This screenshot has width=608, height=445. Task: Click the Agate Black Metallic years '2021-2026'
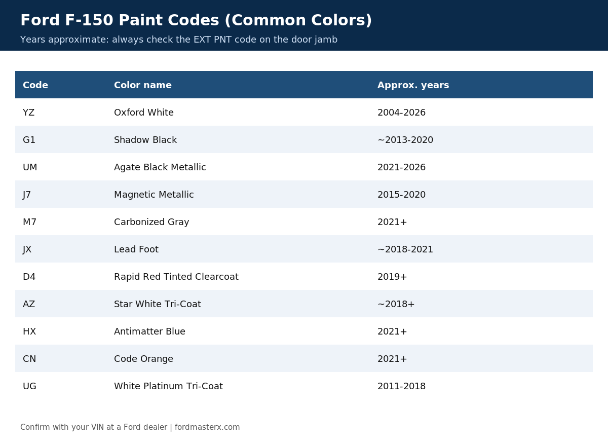(401, 167)
